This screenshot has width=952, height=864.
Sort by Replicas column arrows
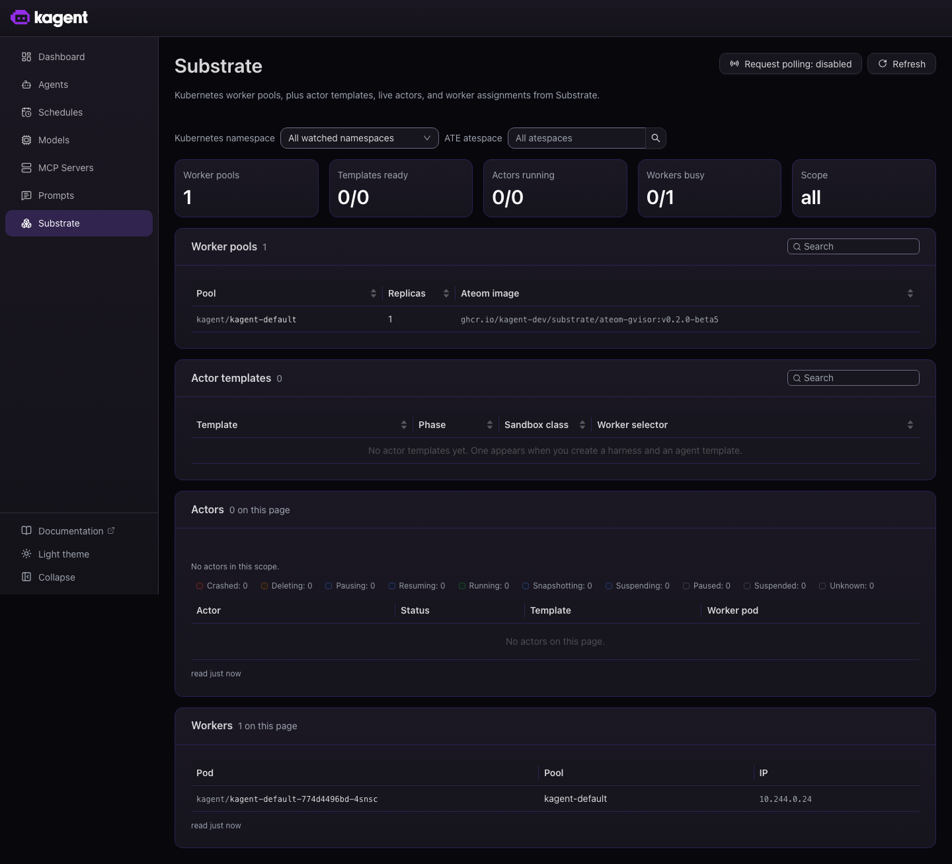446,293
